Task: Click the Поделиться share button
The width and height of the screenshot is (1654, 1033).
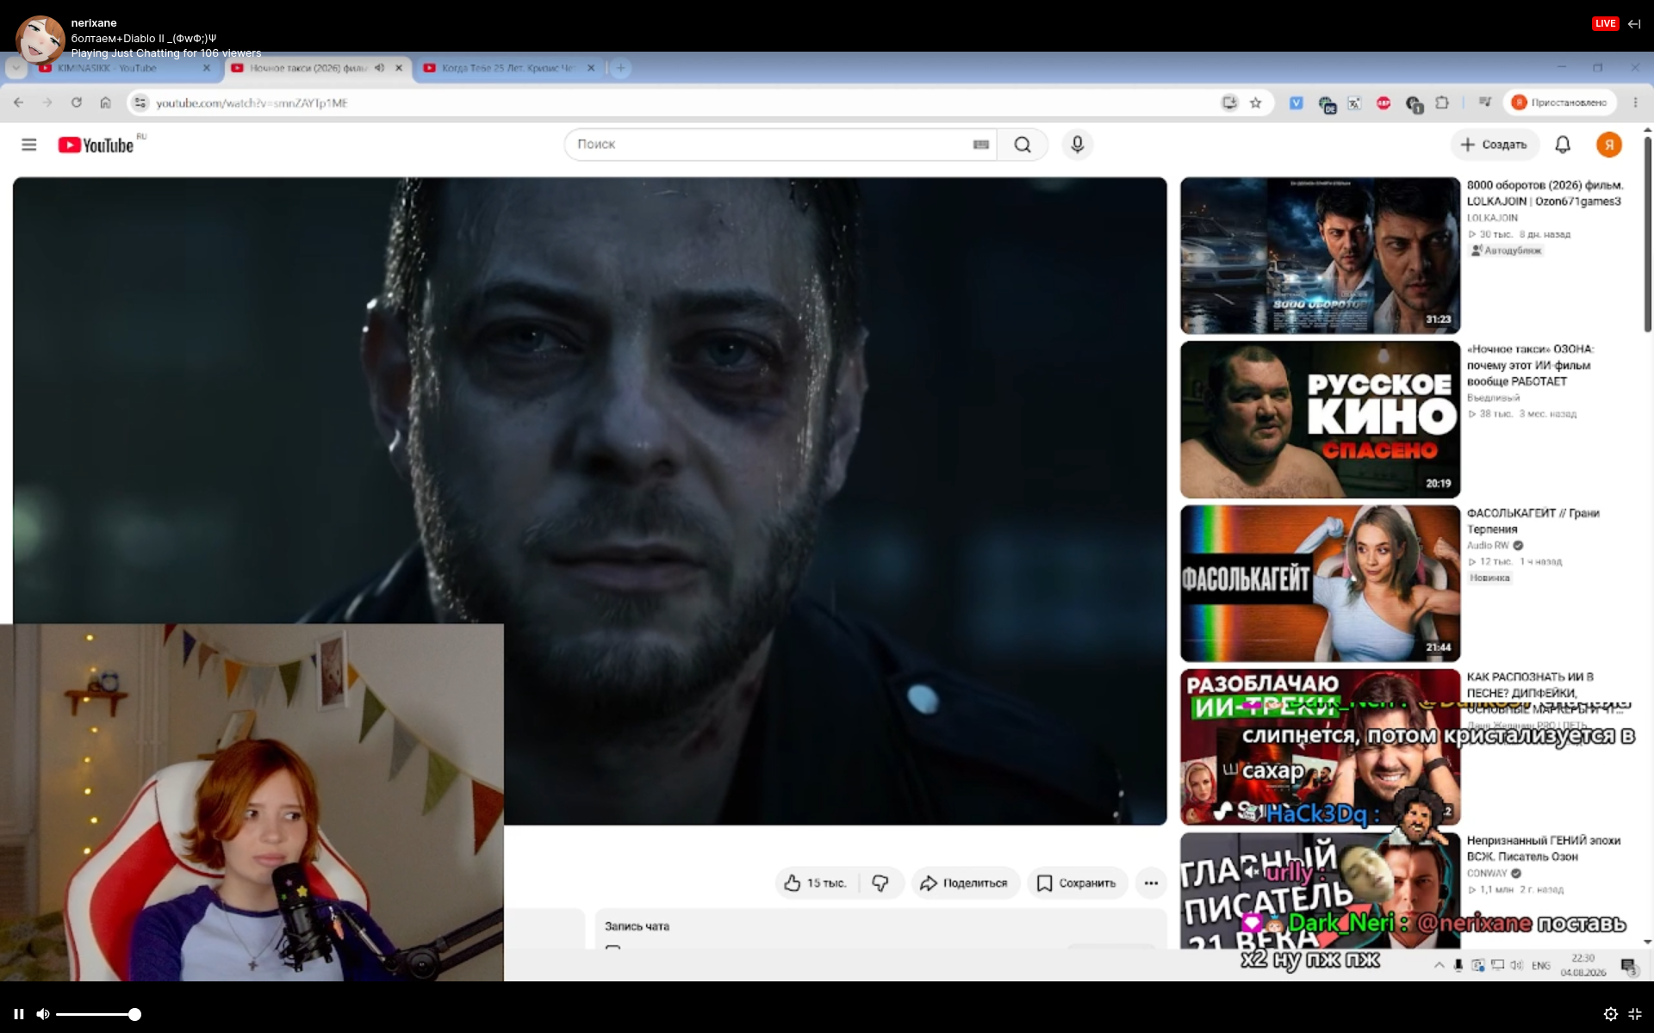Action: 964,883
